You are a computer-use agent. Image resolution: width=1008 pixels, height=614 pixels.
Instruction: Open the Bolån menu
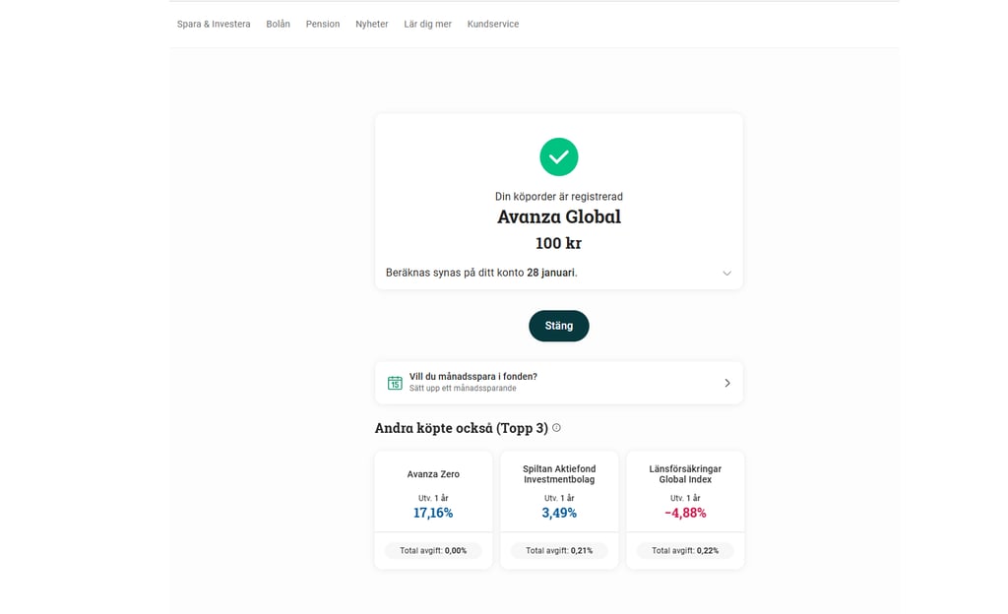pos(278,24)
